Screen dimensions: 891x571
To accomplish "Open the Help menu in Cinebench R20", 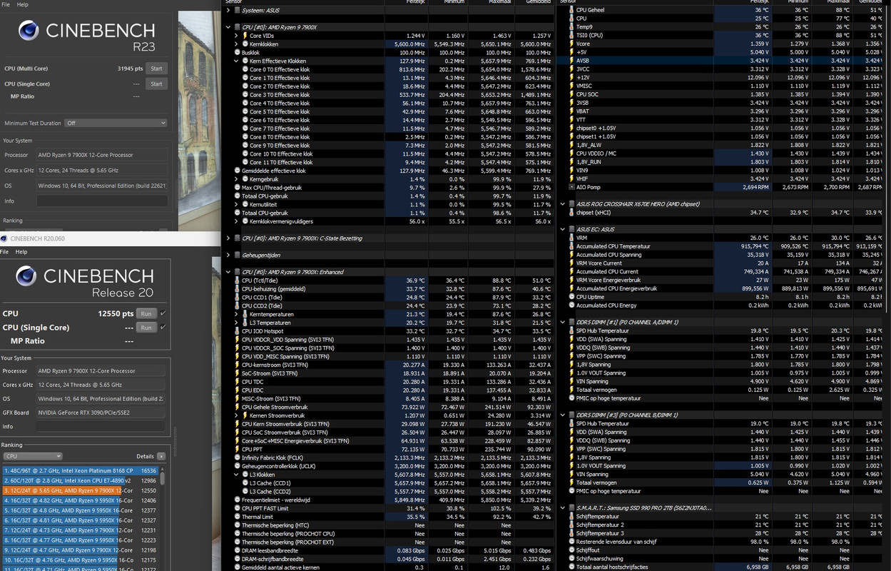I will pos(21,252).
